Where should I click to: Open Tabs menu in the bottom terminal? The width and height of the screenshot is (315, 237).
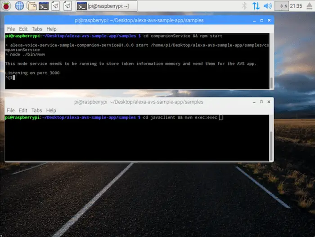(x=36, y=110)
